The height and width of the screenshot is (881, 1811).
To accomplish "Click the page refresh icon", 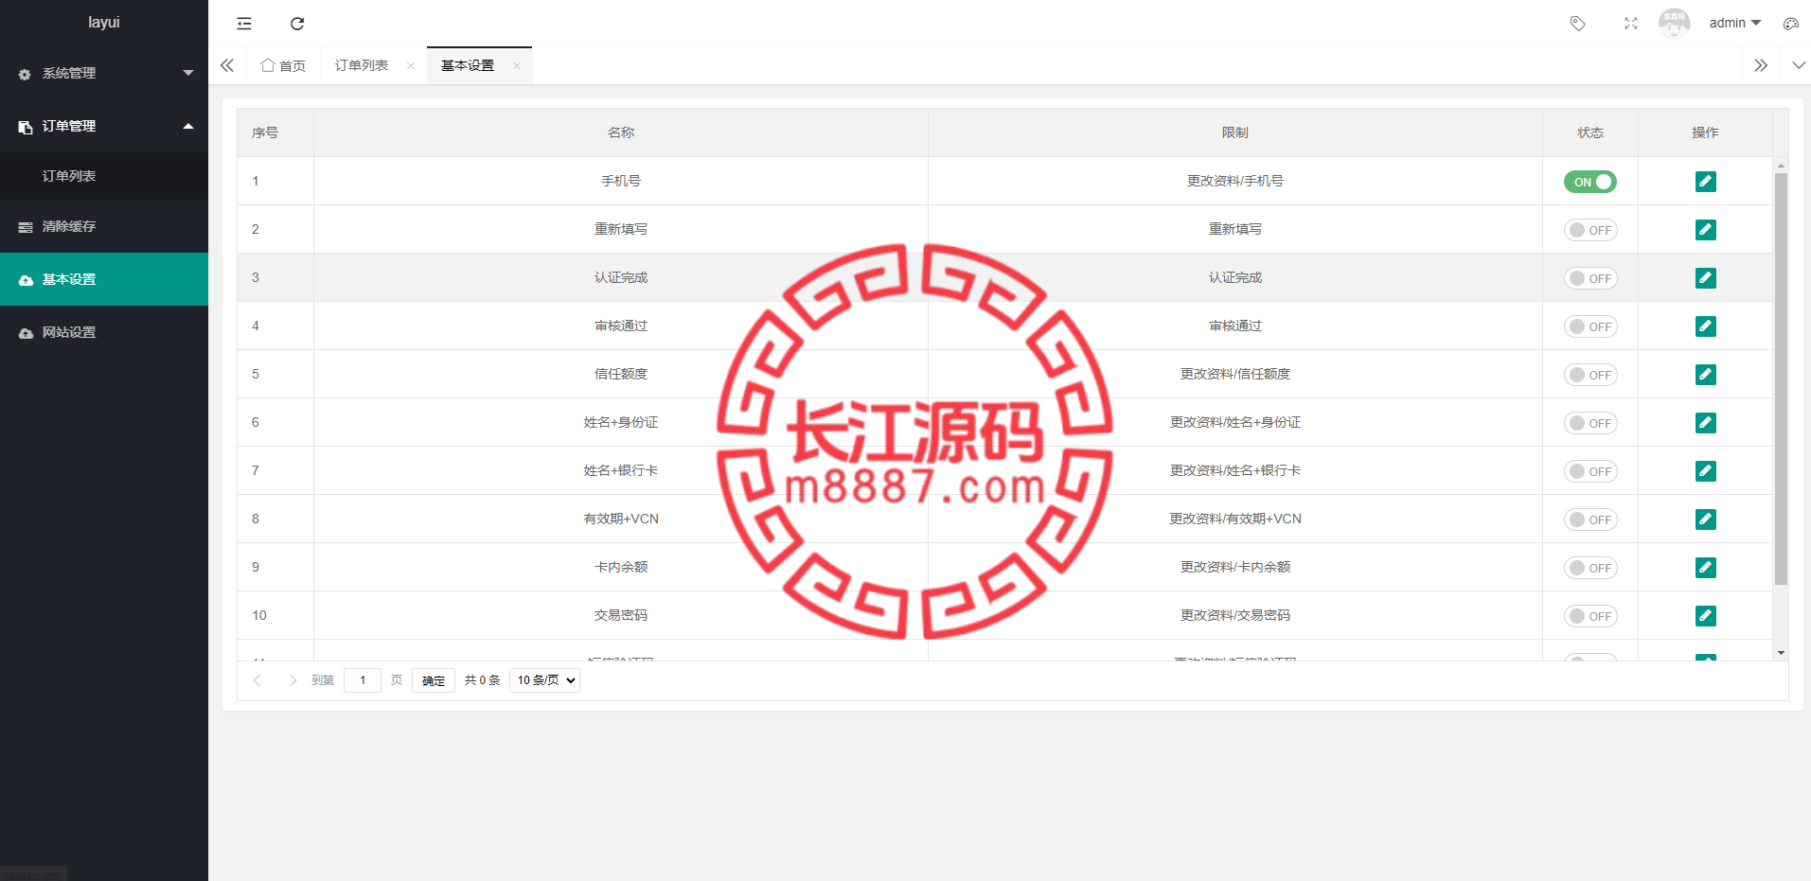I will (x=297, y=24).
